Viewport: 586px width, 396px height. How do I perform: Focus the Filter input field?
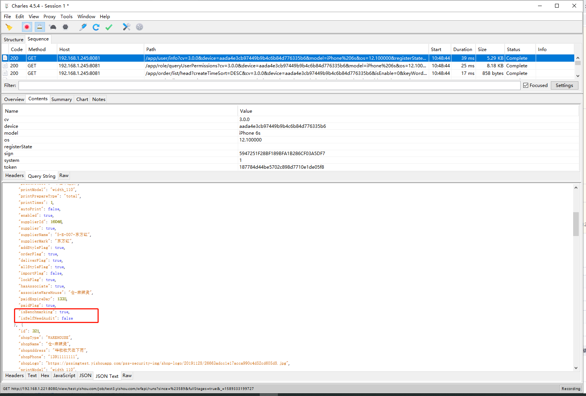[x=269, y=85]
